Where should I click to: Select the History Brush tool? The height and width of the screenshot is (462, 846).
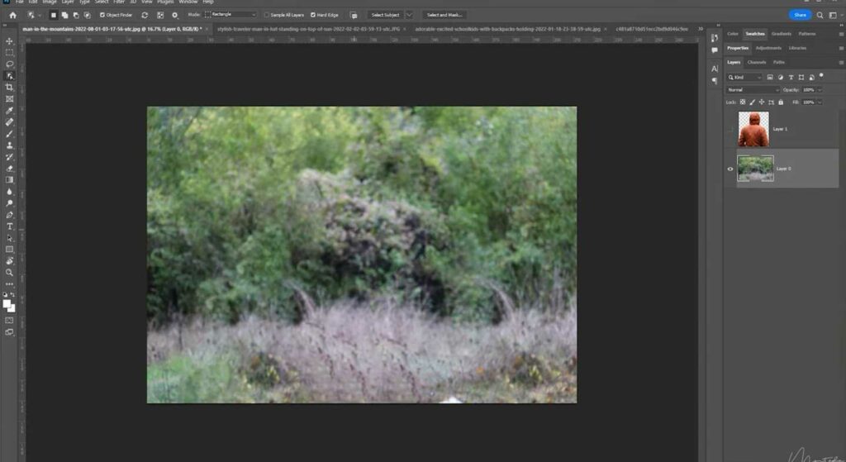tap(9, 157)
